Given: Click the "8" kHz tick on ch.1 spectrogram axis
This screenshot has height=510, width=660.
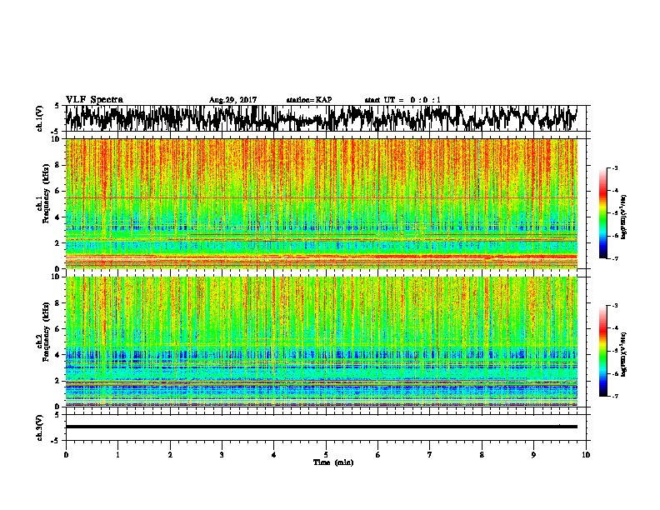Looking at the screenshot, I should click(x=58, y=165).
